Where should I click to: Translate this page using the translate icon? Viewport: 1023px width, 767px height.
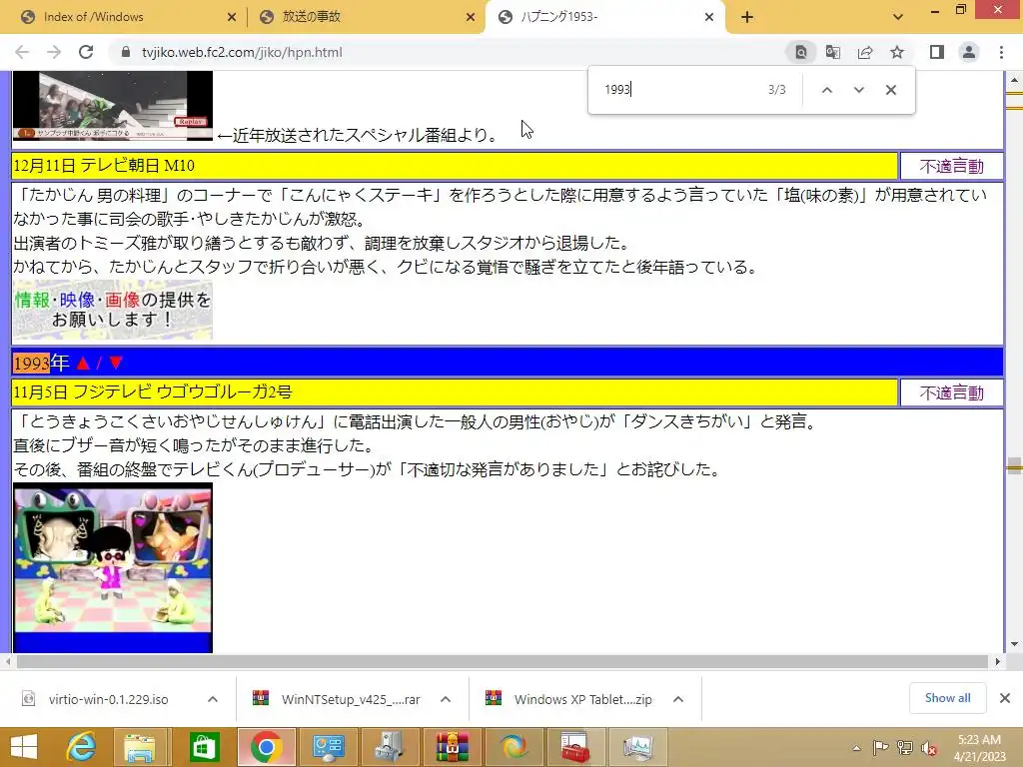tap(832, 52)
